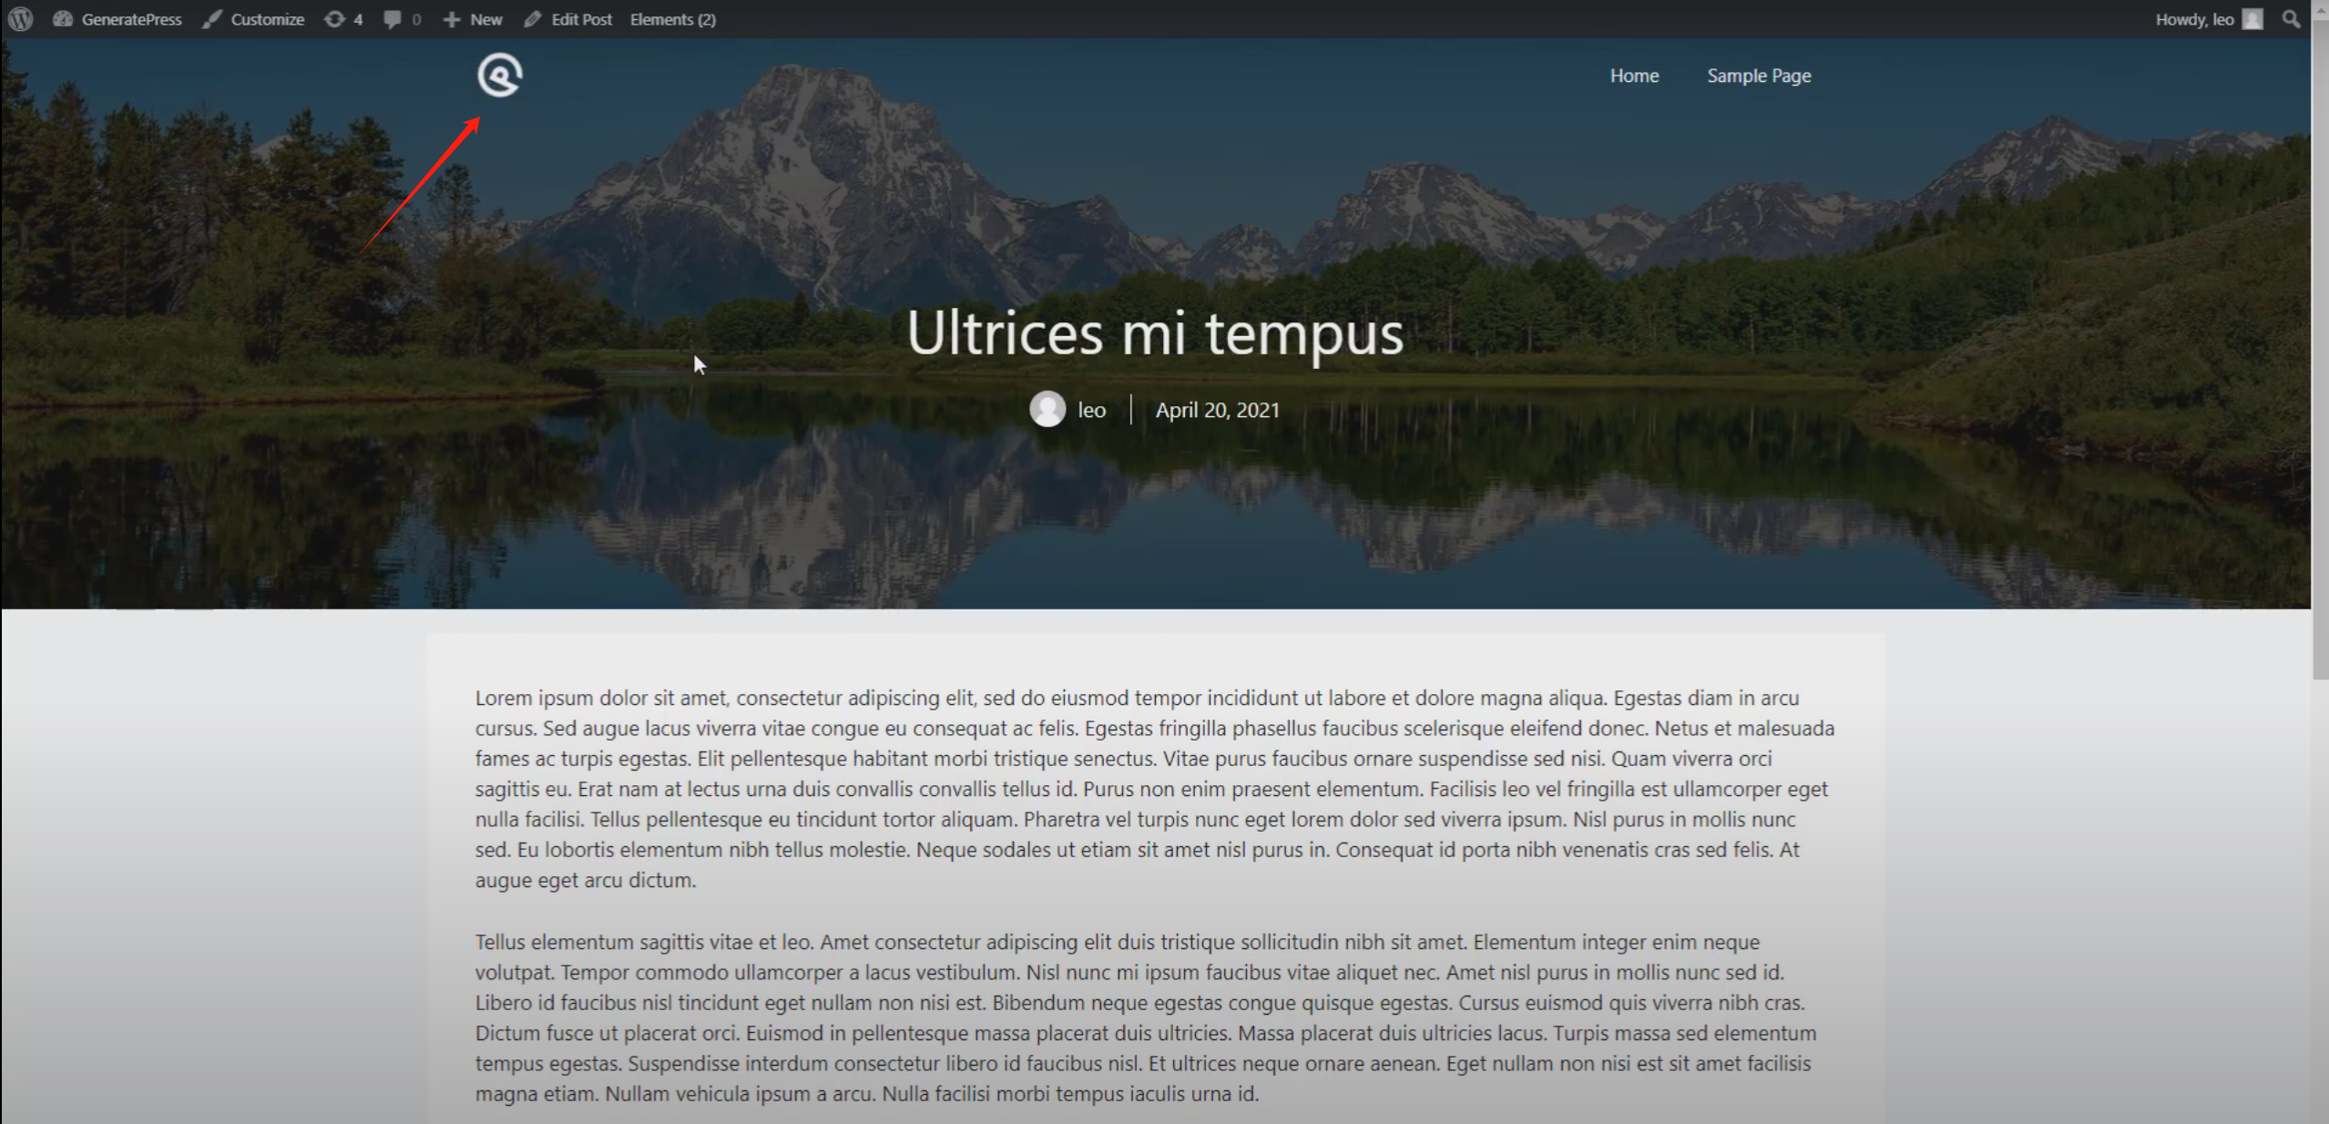Click the Customize paintbrush icon
This screenshot has width=2329, height=1124.
(212, 19)
